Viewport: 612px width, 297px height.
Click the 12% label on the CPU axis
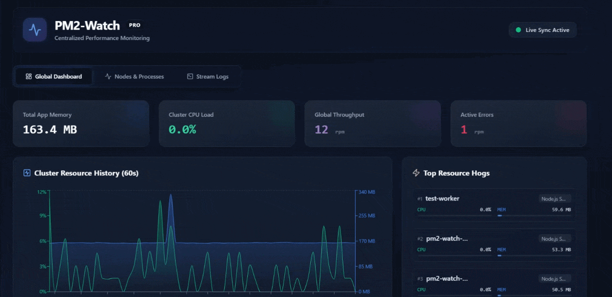pyautogui.click(x=42, y=192)
